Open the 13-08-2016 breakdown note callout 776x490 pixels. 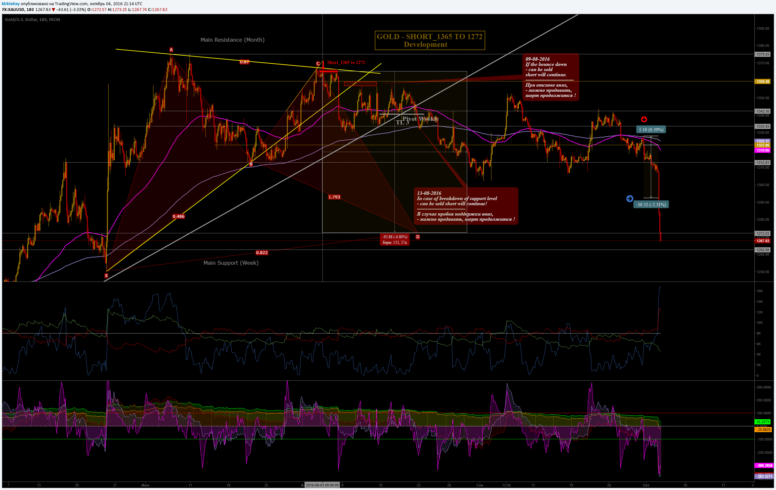point(466,206)
